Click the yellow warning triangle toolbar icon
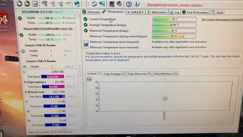Image resolution: width=243 pixels, height=137 pixels. pos(27,3)
